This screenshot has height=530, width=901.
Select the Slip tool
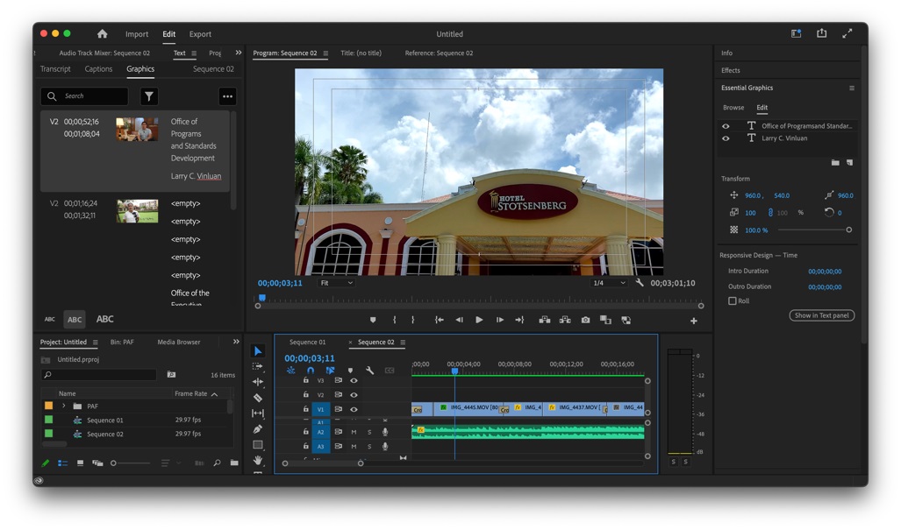tap(258, 413)
